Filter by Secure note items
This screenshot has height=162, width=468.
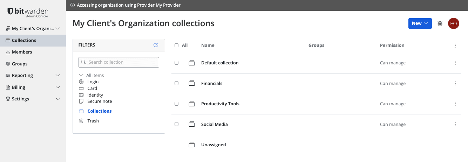pyautogui.click(x=100, y=101)
